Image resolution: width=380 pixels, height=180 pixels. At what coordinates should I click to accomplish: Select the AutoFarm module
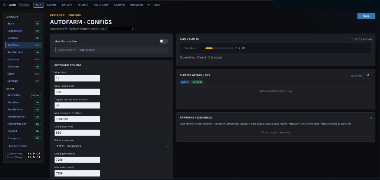(23, 45)
